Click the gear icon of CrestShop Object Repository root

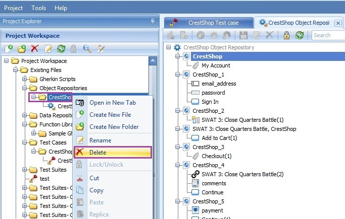point(177,47)
